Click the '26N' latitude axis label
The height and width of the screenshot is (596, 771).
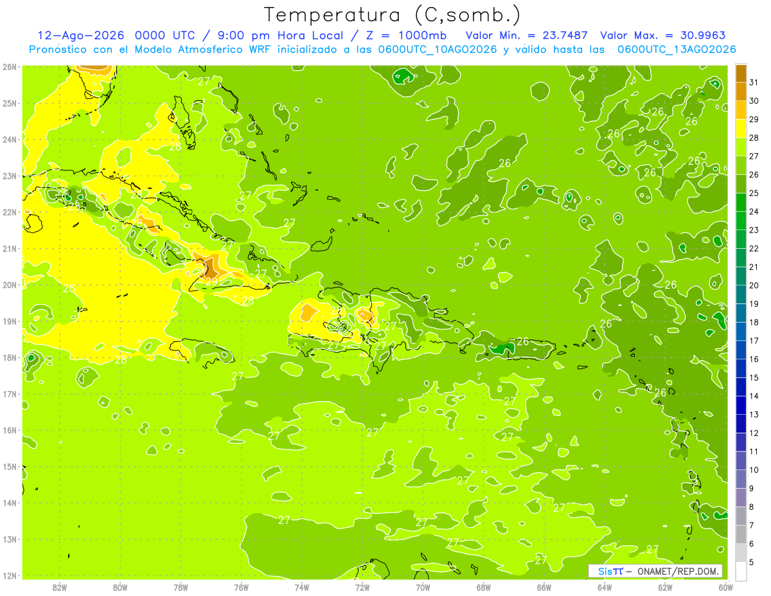tap(10, 67)
